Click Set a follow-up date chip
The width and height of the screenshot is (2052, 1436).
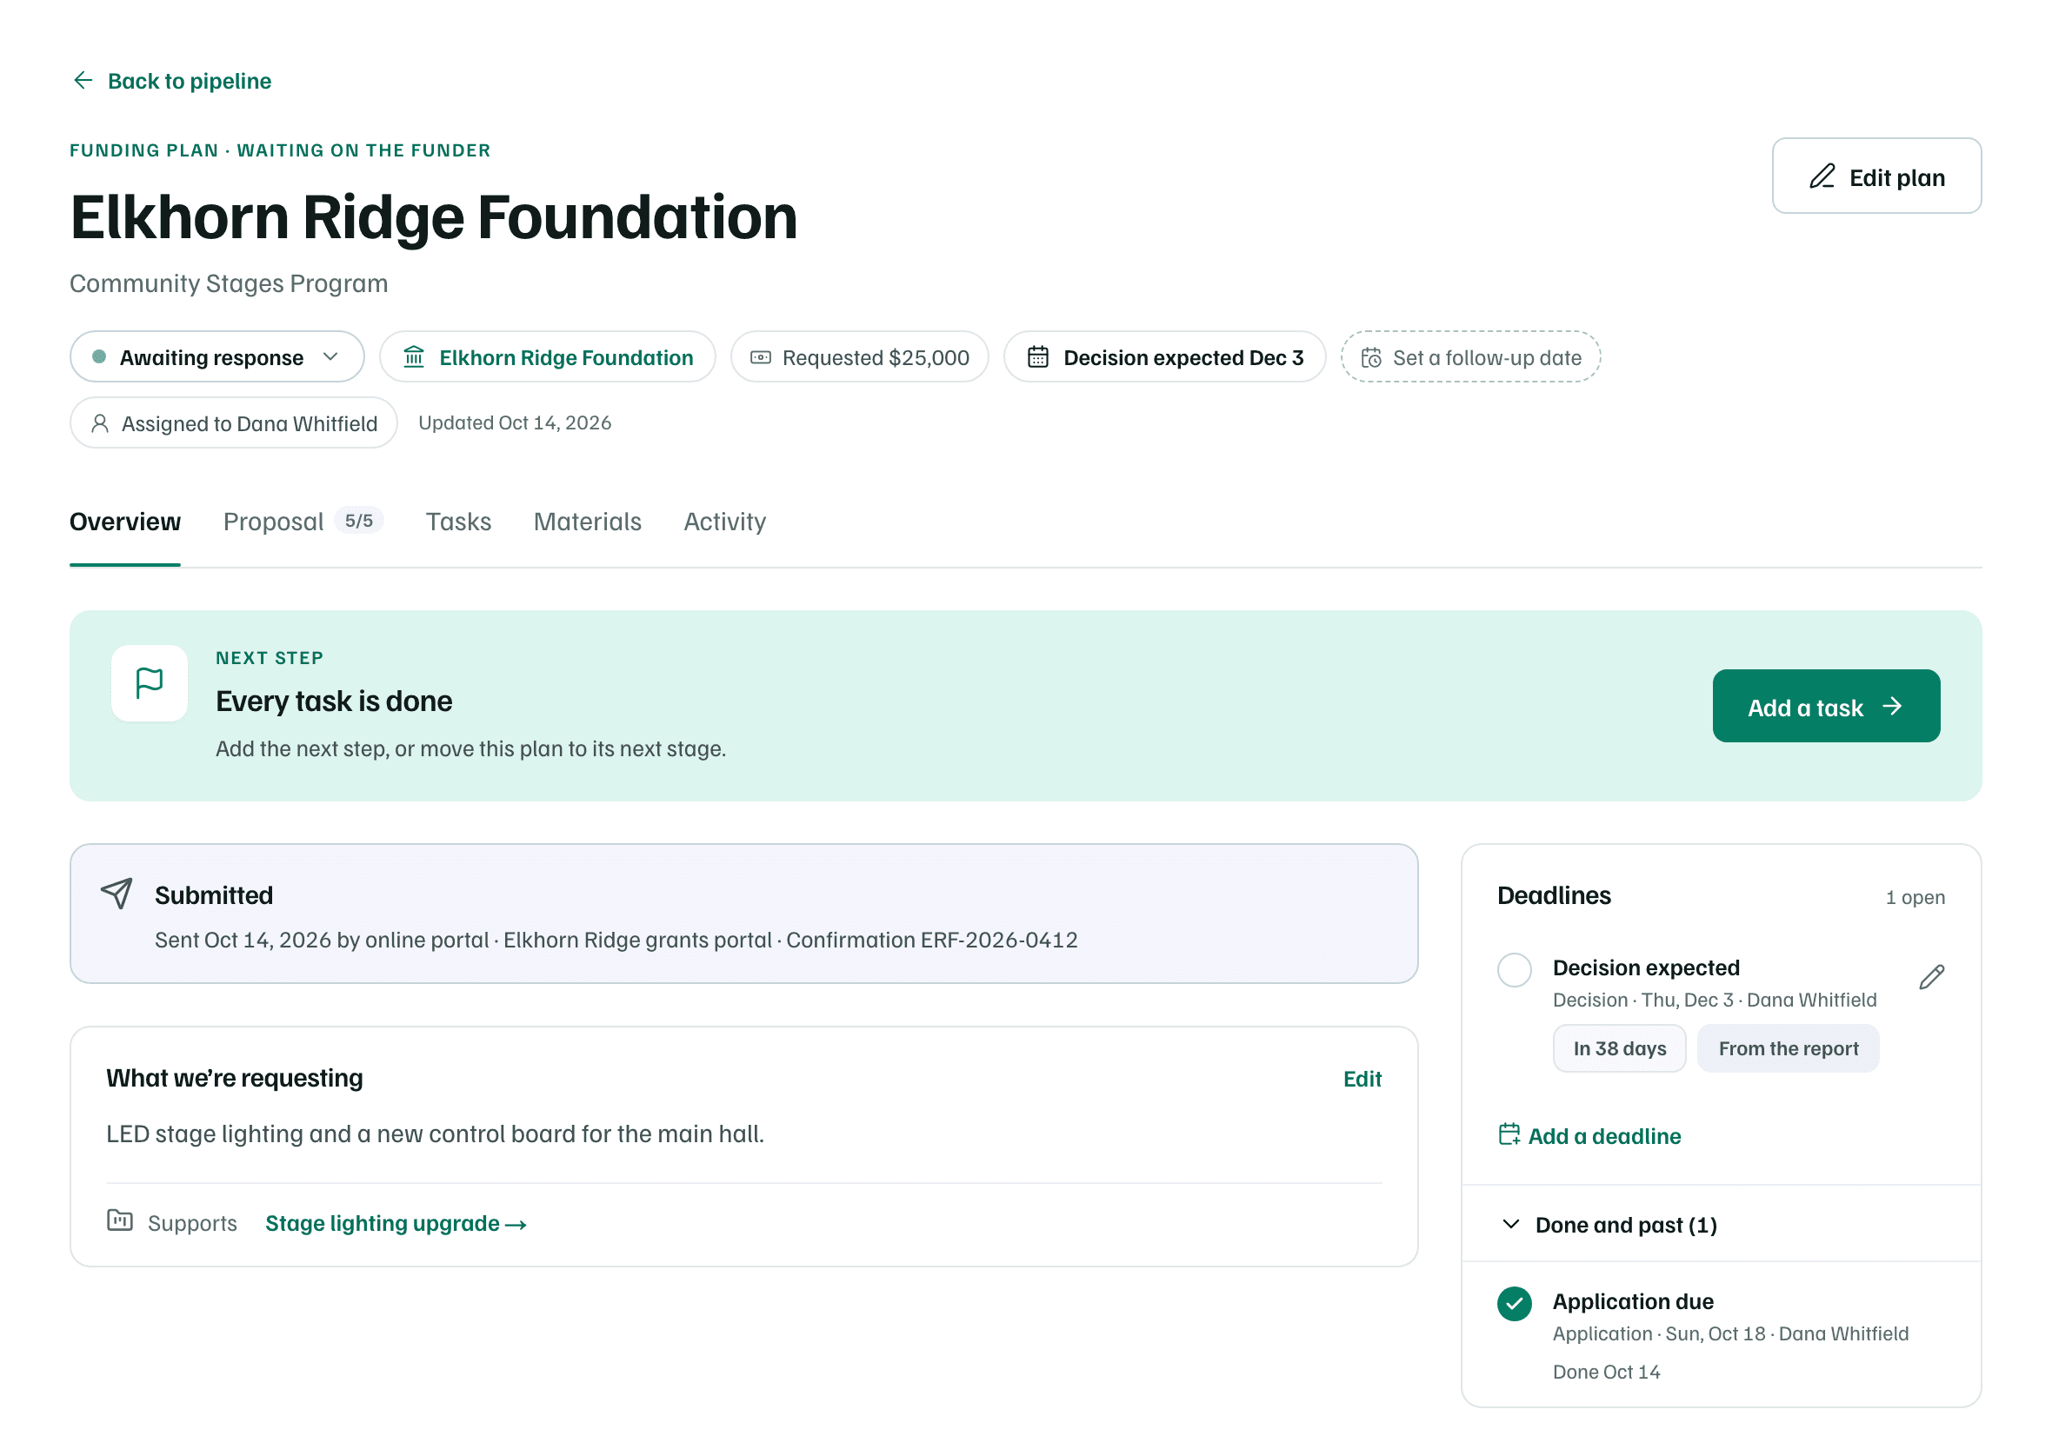point(1470,357)
